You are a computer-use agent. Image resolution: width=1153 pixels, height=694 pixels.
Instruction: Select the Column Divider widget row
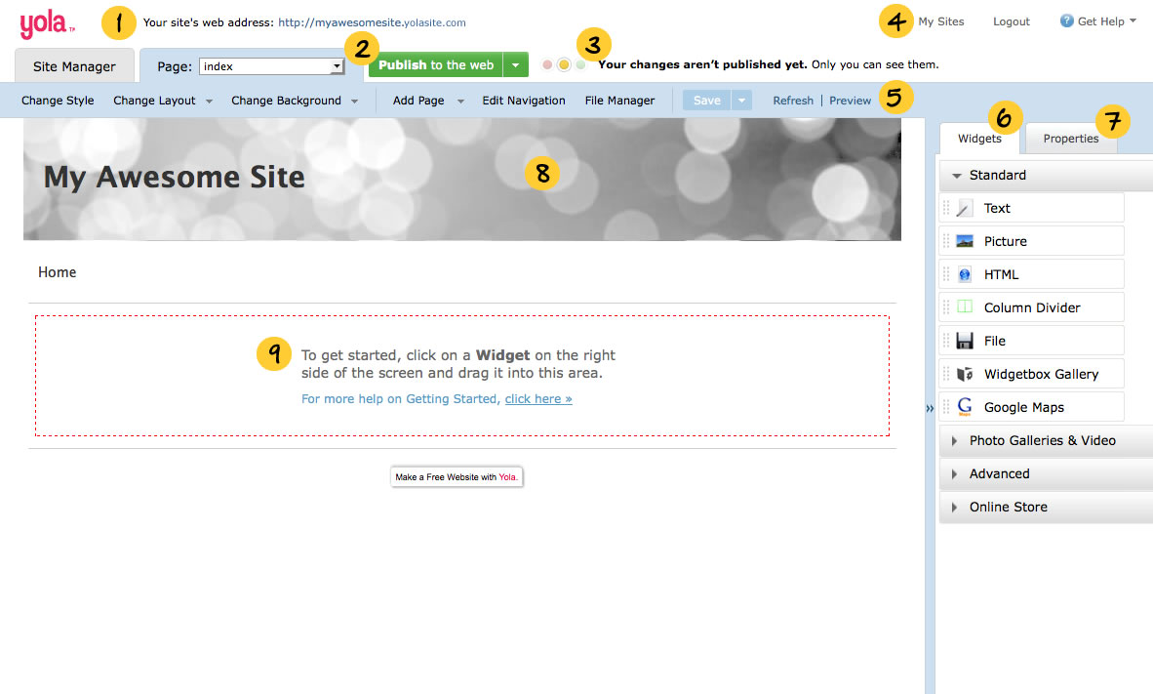coord(1032,307)
